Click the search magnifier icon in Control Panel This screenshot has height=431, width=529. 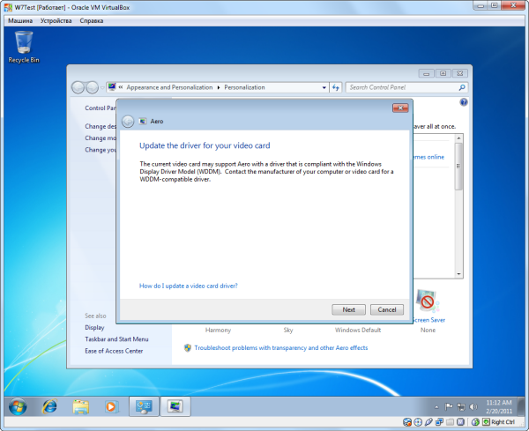click(x=462, y=87)
